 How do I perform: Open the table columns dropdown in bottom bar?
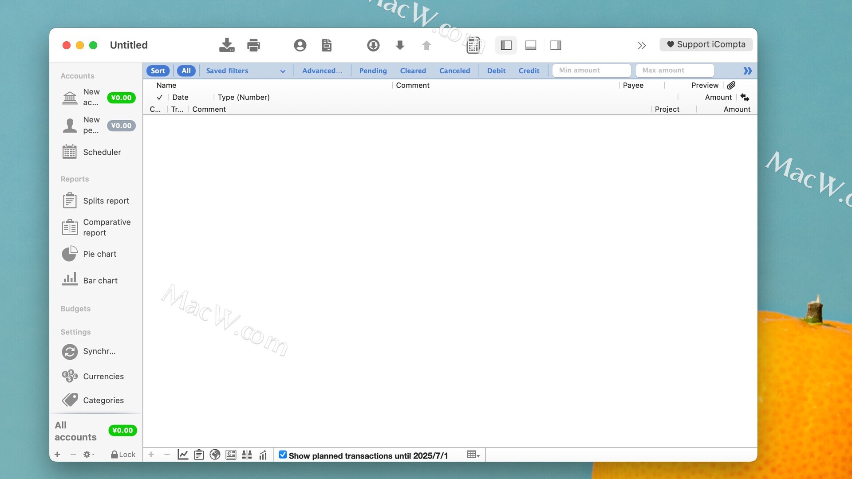(x=473, y=455)
